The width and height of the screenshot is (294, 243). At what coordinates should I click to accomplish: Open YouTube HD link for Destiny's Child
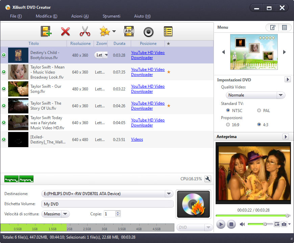[148, 55]
